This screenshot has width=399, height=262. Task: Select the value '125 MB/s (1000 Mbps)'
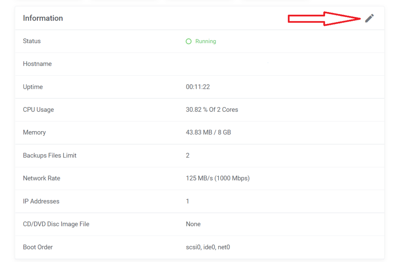point(218,178)
